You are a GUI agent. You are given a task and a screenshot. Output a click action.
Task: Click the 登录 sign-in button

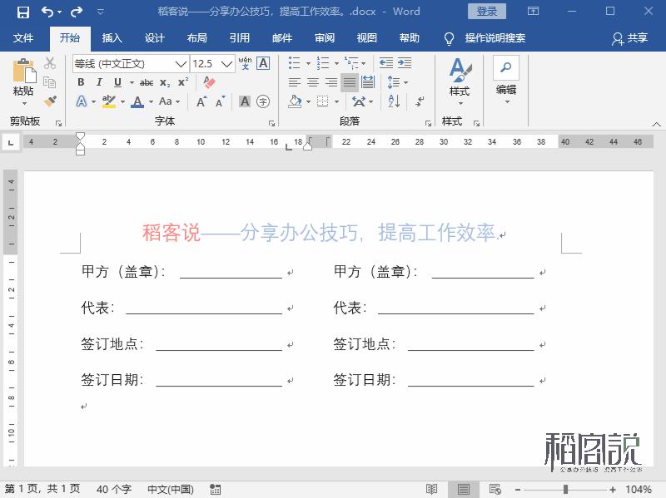pyautogui.click(x=487, y=12)
